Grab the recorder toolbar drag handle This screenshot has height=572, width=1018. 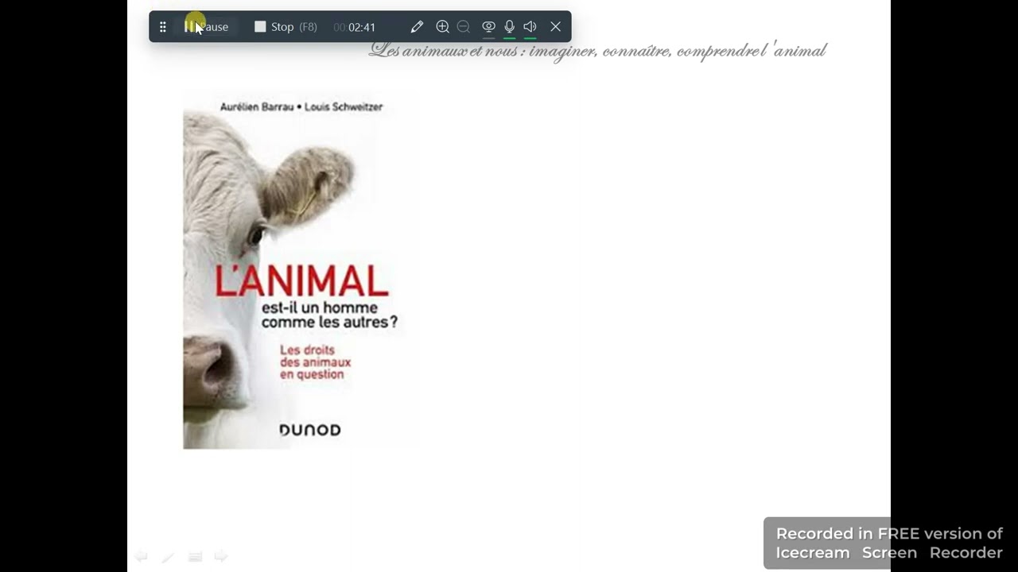pos(162,27)
